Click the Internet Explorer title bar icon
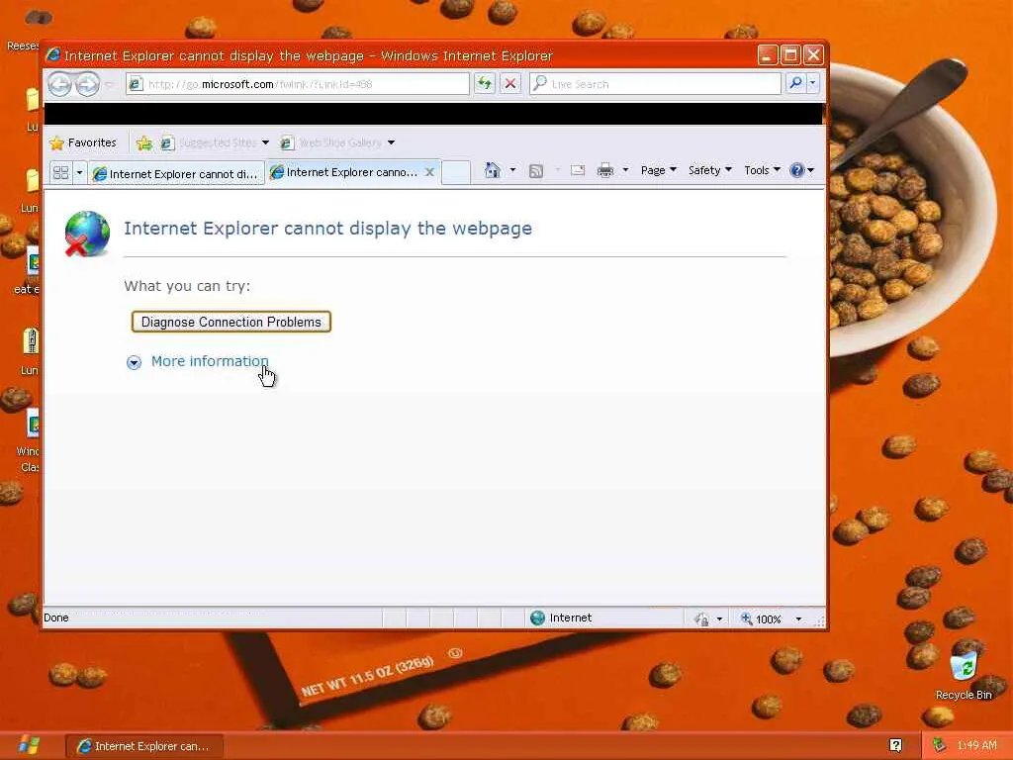This screenshot has width=1013, height=760. tap(53, 55)
